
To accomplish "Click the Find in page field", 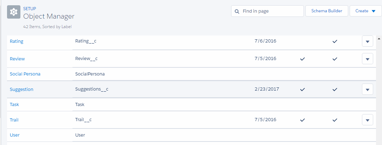I will click(271, 11).
